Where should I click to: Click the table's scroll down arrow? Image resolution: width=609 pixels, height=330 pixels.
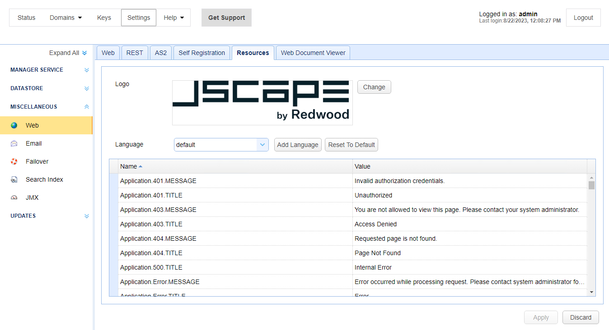click(592, 292)
